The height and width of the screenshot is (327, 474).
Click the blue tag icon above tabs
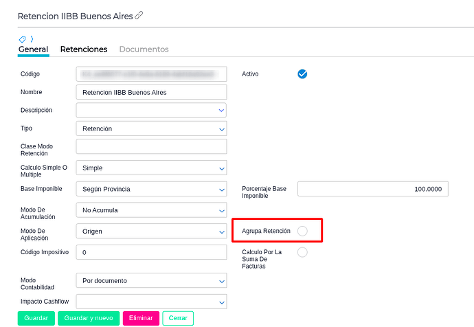tap(22, 39)
